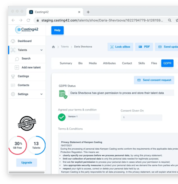Click the browser URL address field
Image resolution: width=178 pixels, height=184 pixels.
click(x=102, y=20)
